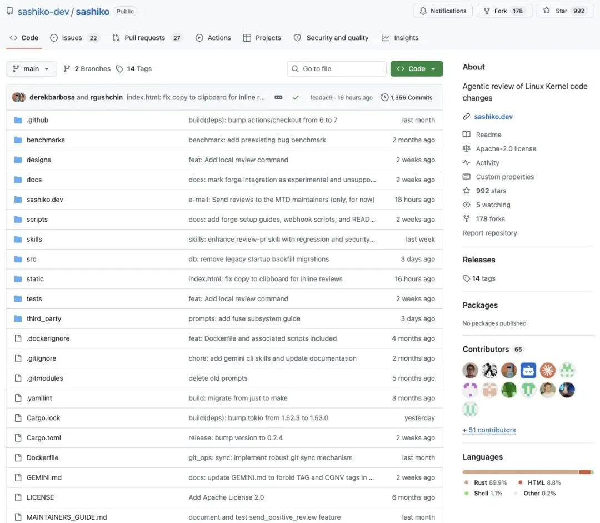Open the sashiko.dev website link
Image resolution: width=600 pixels, height=523 pixels.
click(x=493, y=117)
